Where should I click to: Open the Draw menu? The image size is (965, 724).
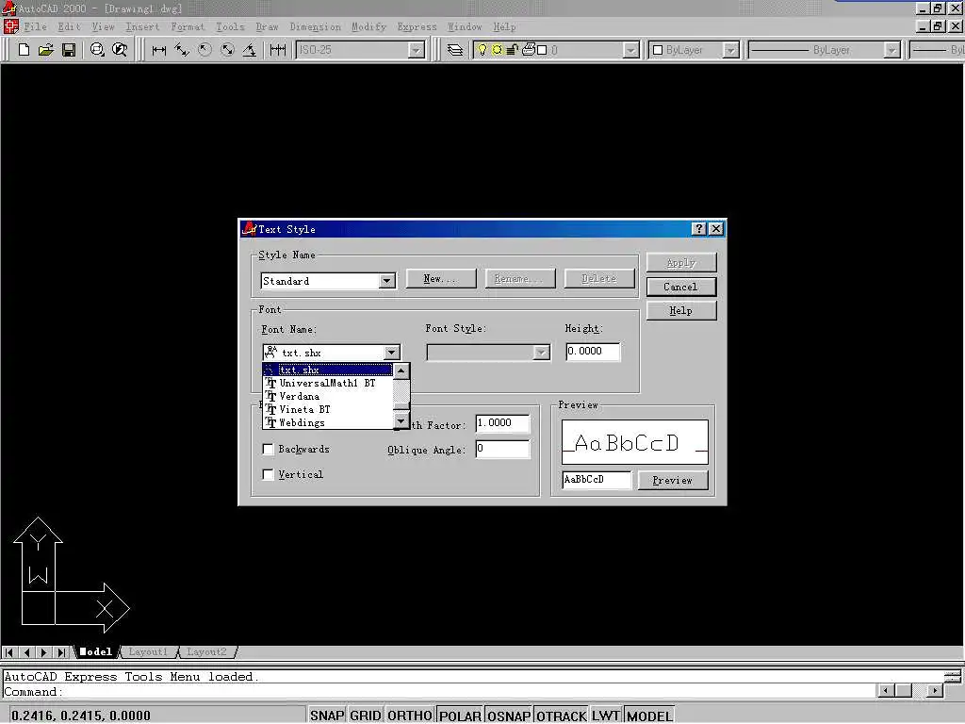[x=267, y=26]
